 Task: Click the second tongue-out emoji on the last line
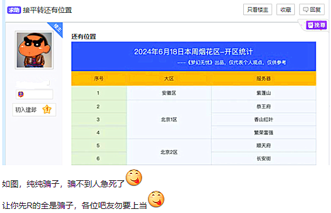[x=156, y=199]
